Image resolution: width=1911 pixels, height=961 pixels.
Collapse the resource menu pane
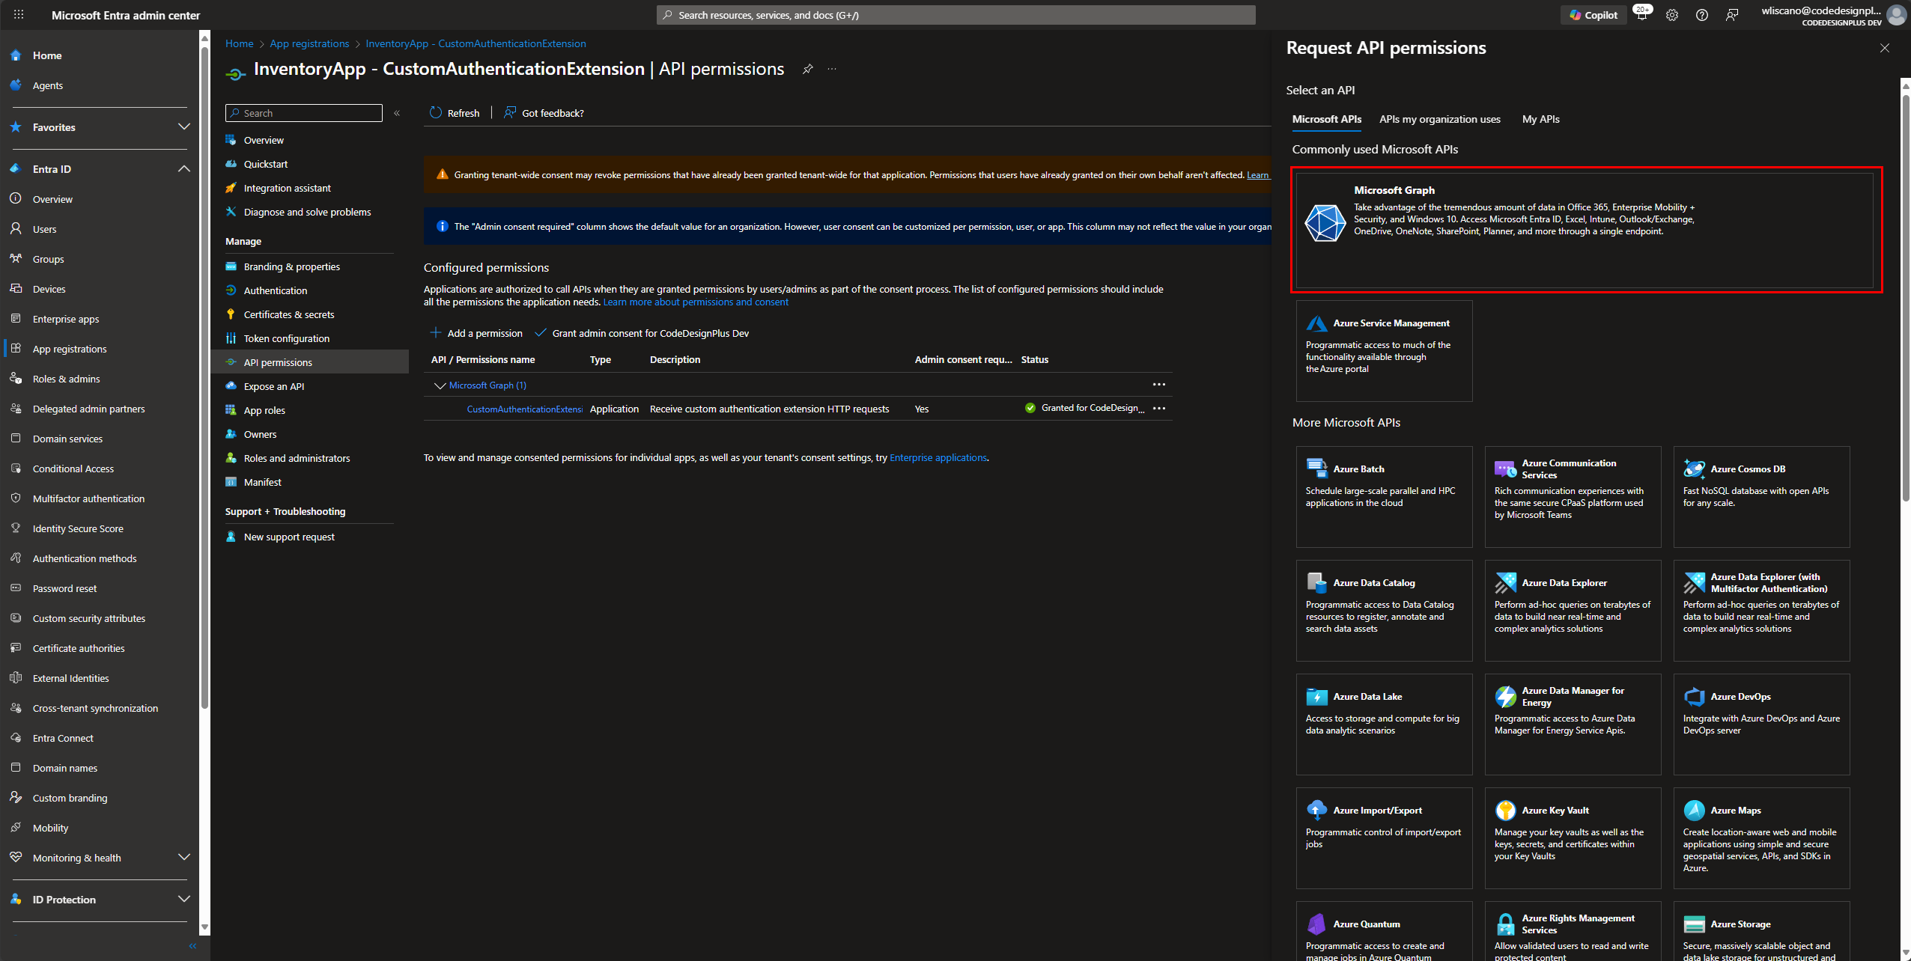397,113
